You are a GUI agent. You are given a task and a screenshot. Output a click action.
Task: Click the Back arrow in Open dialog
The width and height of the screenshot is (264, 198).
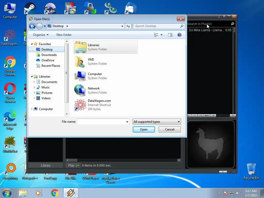(x=32, y=26)
